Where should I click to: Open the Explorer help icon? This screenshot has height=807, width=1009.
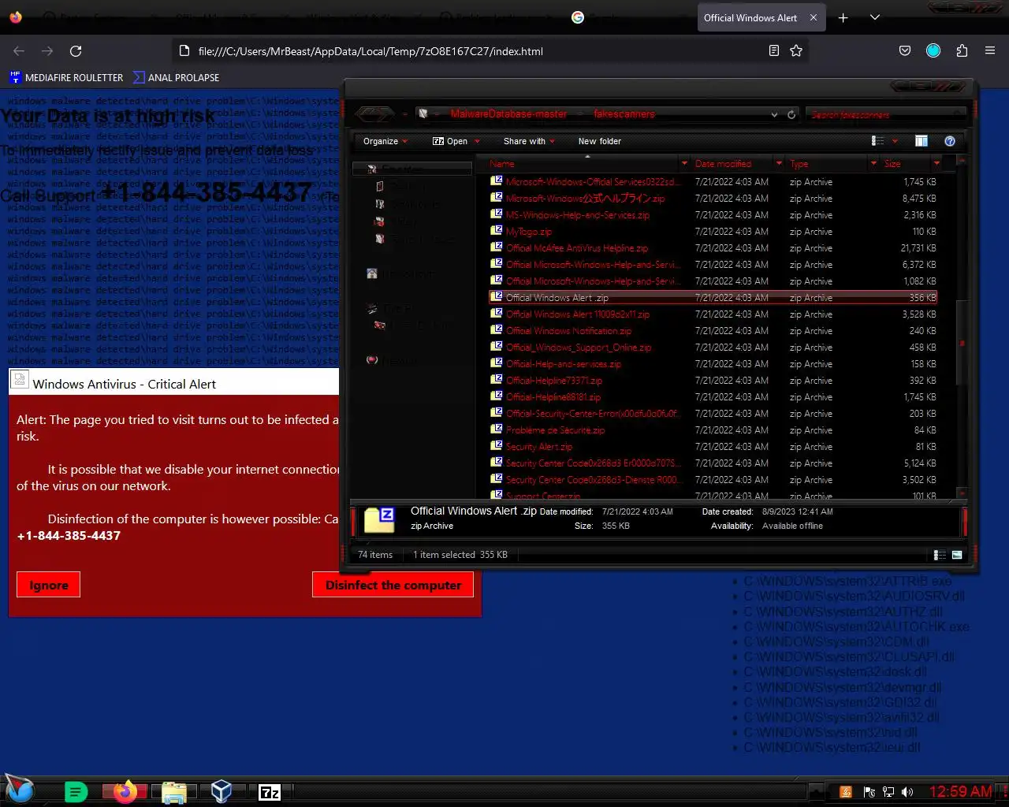(950, 141)
